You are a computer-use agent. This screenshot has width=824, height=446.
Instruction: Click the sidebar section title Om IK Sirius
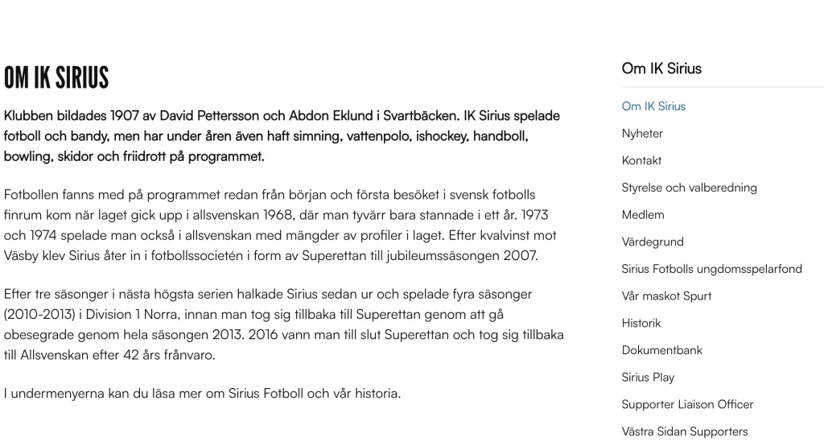(x=661, y=68)
